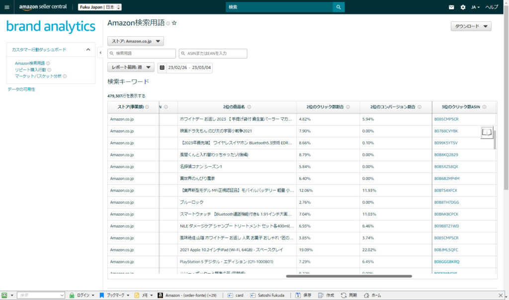Open the calendar date picker icon

(162, 68)
